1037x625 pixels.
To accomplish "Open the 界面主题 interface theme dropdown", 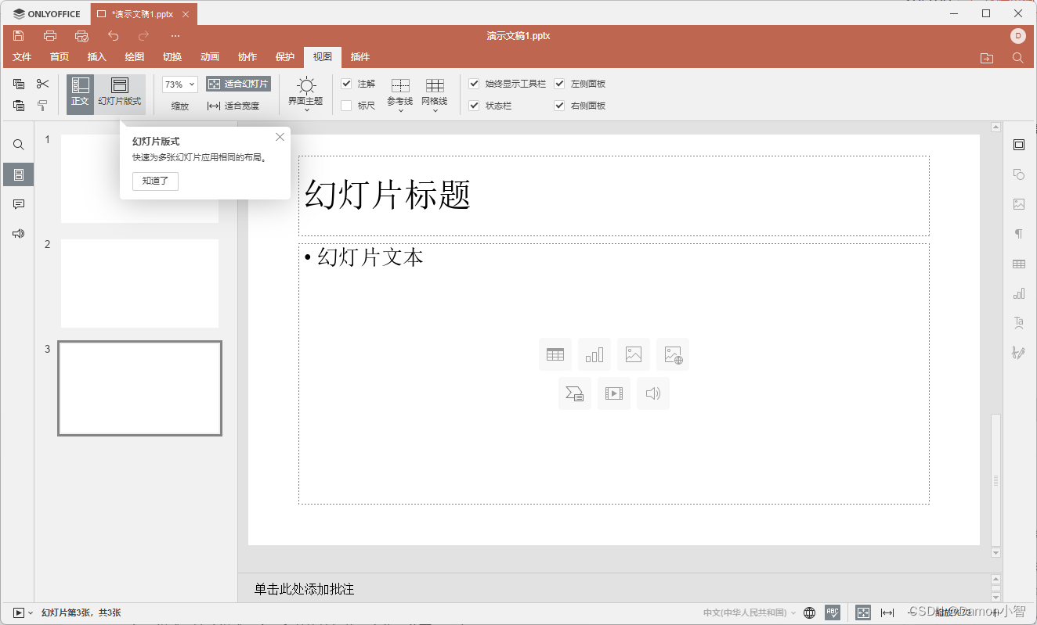I will (x=305, y=95).
